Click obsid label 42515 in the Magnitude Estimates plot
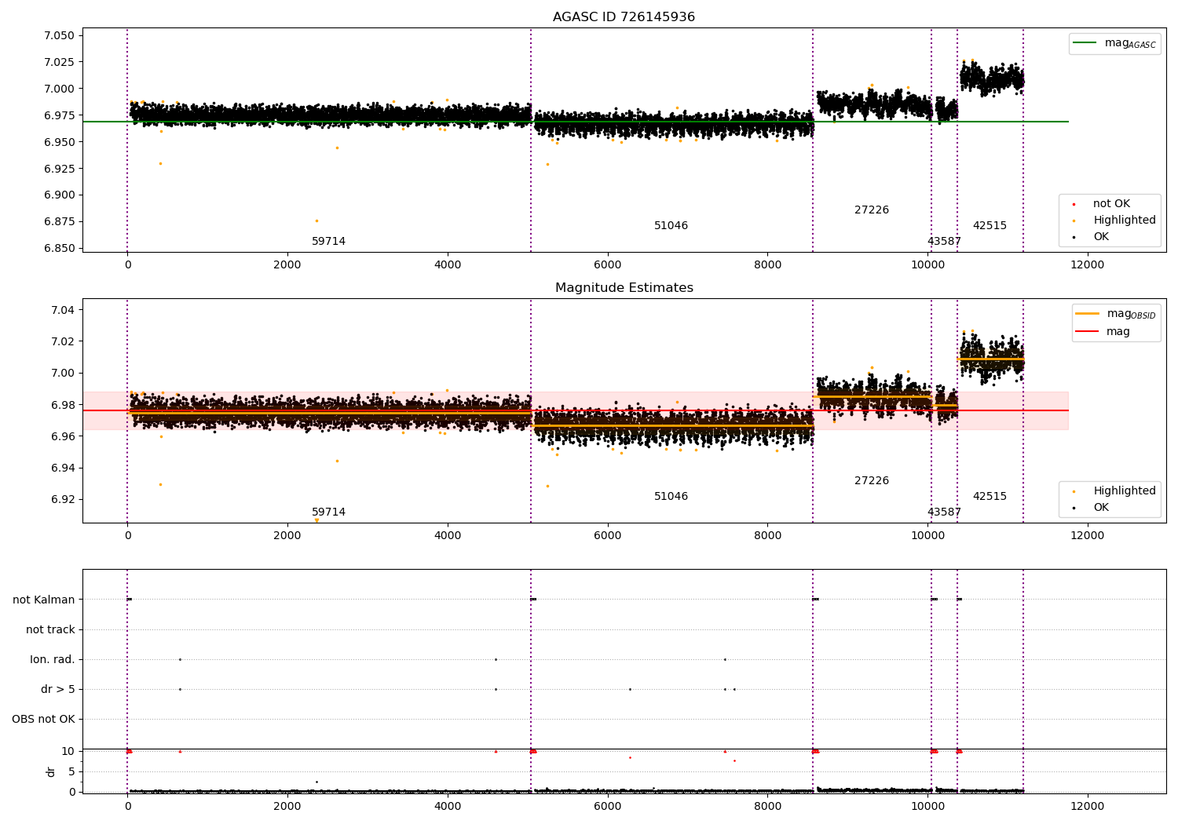 990,497
